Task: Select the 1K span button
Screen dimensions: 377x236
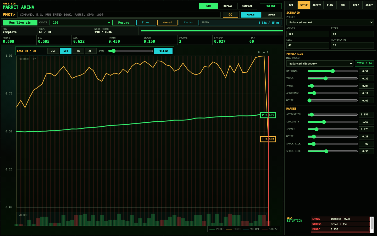Action: [78, 51]
